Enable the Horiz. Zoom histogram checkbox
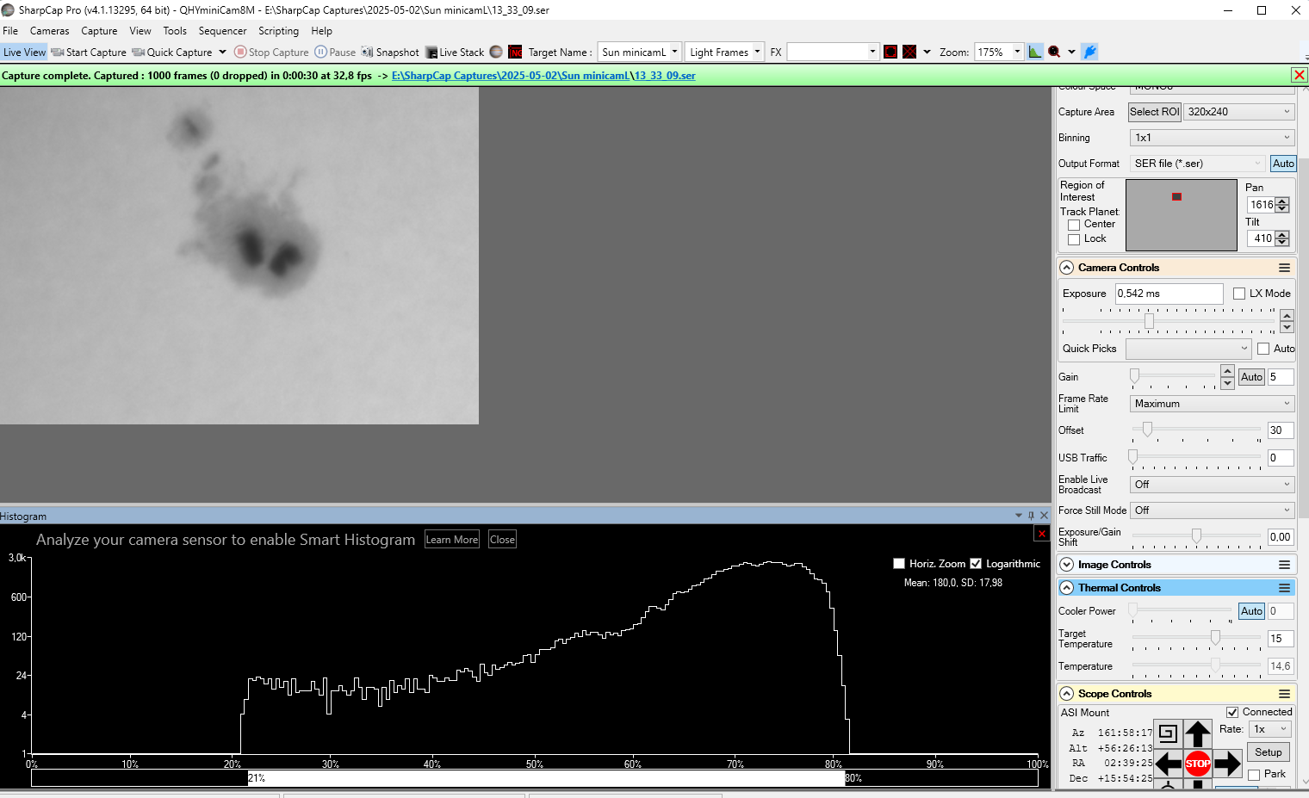The image size is (1309, 798). [x=899, y=564]
